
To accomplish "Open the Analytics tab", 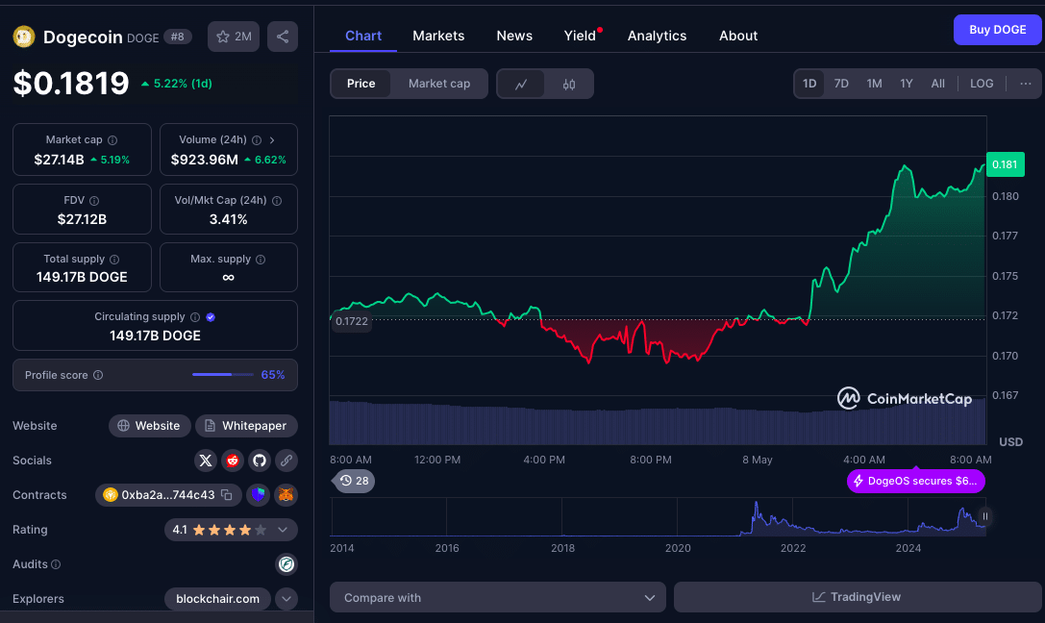I will click(x=658, y=36).
